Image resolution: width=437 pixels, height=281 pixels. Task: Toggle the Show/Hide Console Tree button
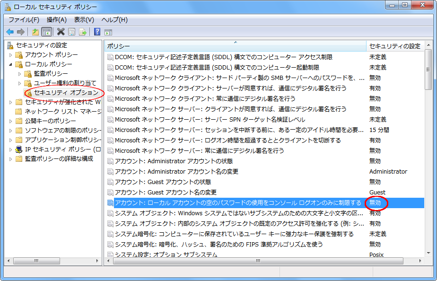(x=46, y=32)
